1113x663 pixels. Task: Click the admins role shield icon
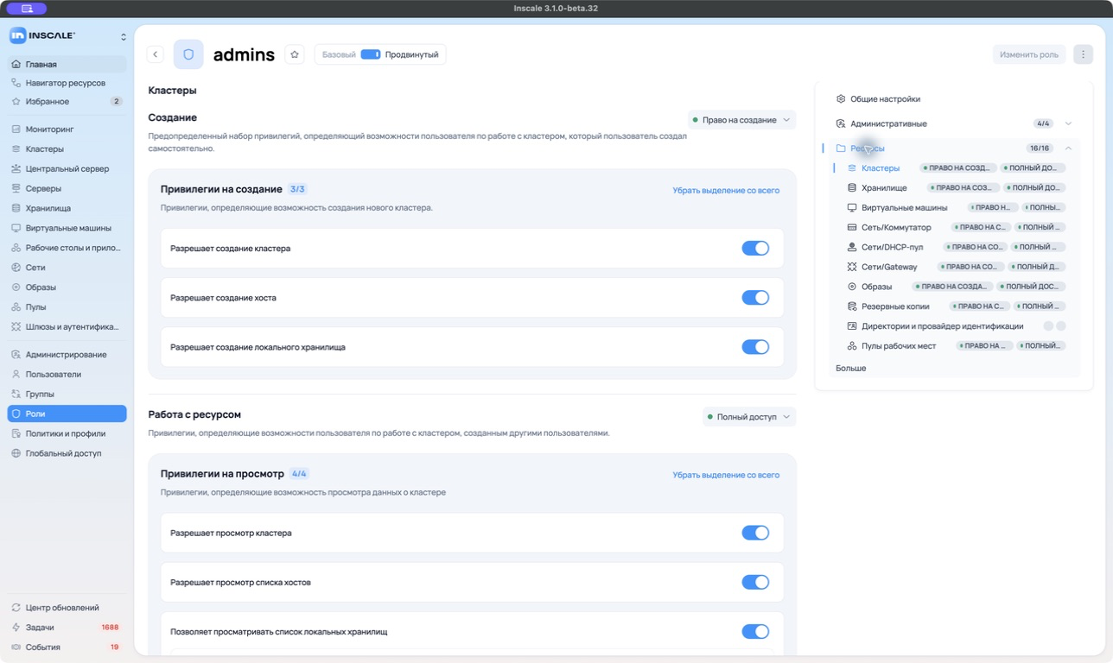click(188, 54)
